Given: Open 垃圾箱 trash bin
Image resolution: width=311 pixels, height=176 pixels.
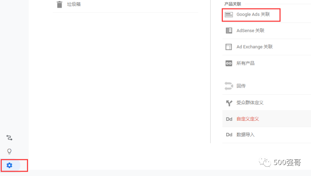Looking at the screenshot, I should [74, 4].
